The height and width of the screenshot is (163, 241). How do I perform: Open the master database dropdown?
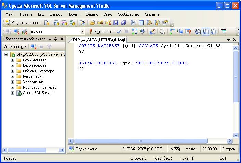coord(82,32)
